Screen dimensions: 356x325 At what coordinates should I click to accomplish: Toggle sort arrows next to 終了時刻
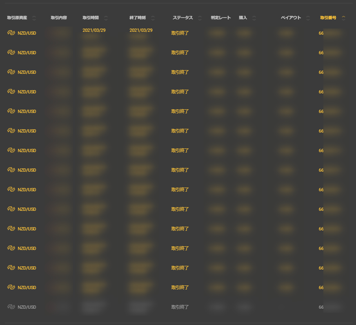153,18
